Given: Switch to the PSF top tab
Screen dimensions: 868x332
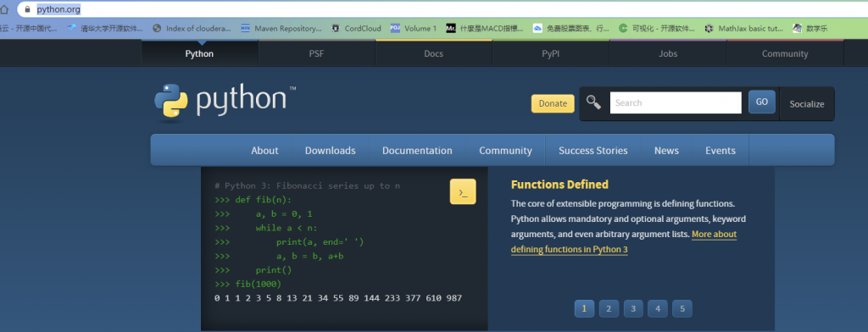Looking at the screenshot, I should [x=317, y=53].
